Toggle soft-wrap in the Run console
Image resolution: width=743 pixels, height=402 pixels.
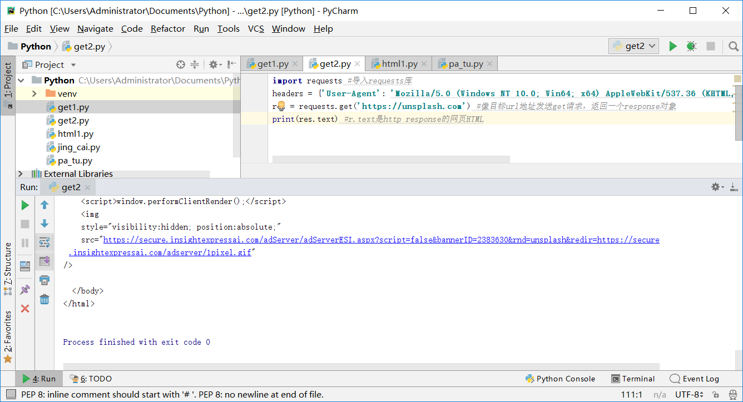[x=44, y=242]
